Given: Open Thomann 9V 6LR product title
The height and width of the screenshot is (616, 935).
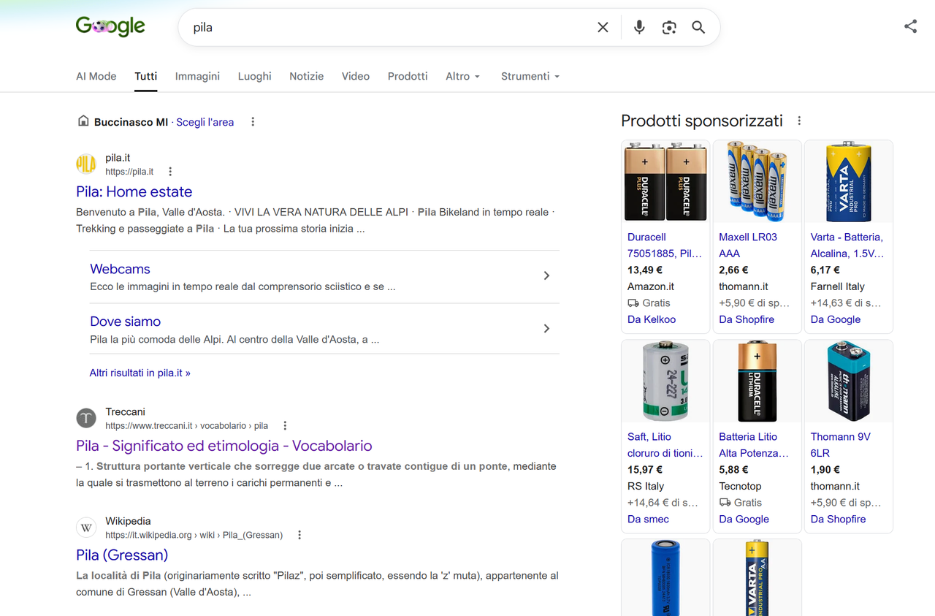Looking at the screenshot, I should click(x=841, y=444).
